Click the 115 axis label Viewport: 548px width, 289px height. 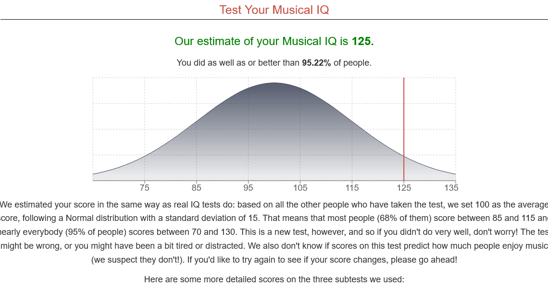pyautogui.click(x=352, y=188)
